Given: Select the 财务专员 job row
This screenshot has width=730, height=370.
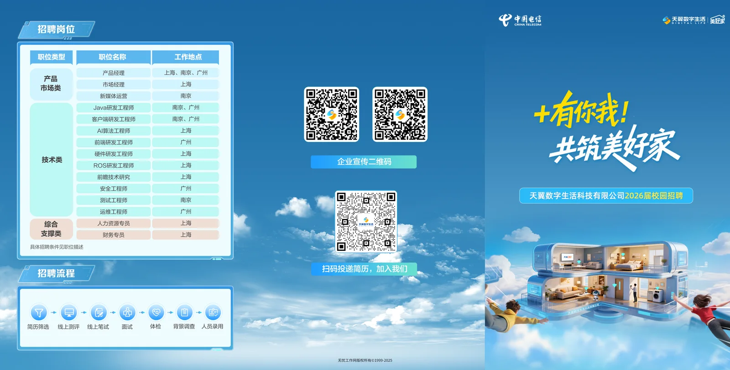Looking at the screenshot, I should pos(148,235).
